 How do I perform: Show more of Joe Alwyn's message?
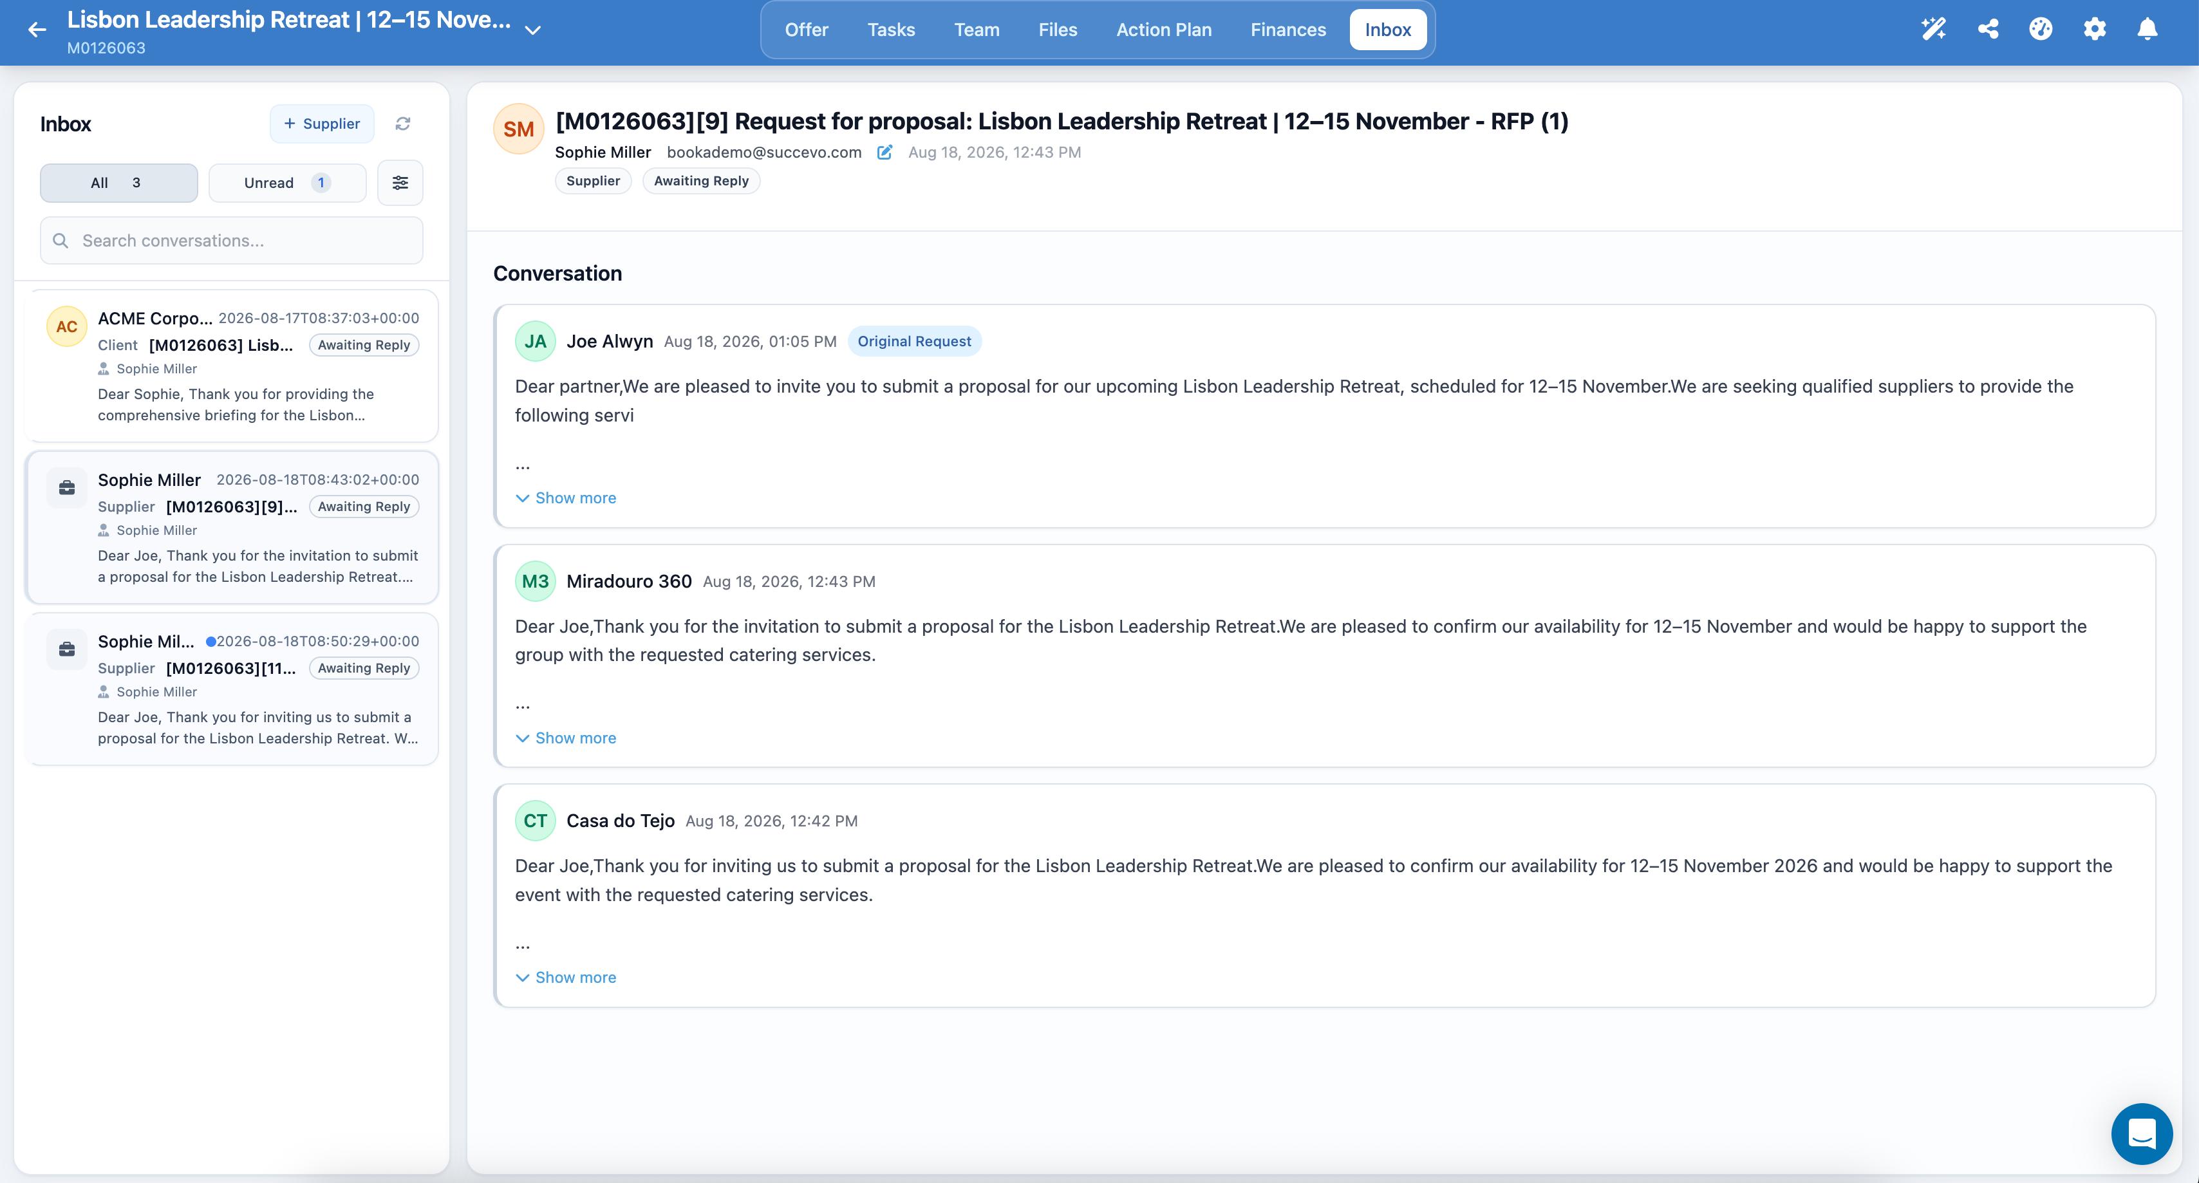click(x=566, y=498)
